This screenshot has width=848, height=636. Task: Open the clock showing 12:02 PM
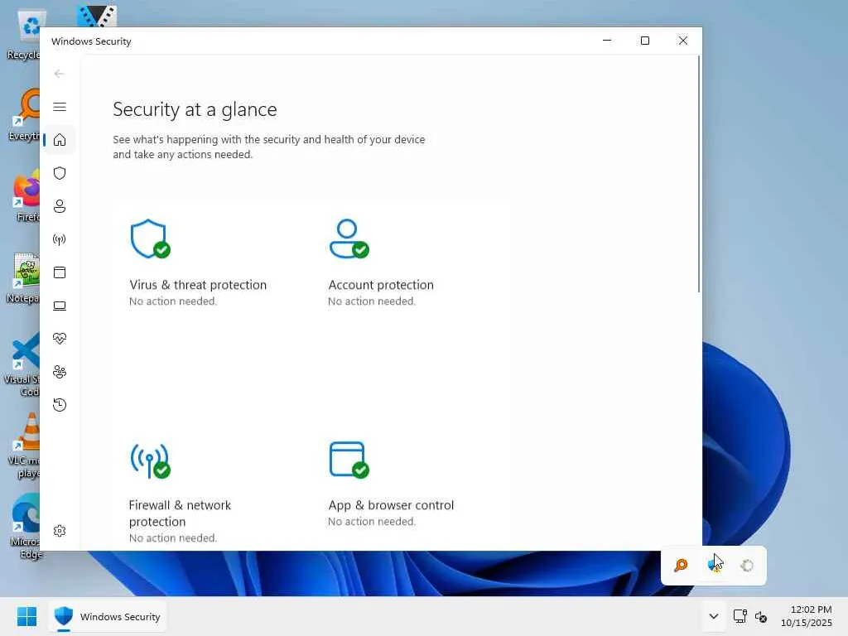[x=807, y=616]
